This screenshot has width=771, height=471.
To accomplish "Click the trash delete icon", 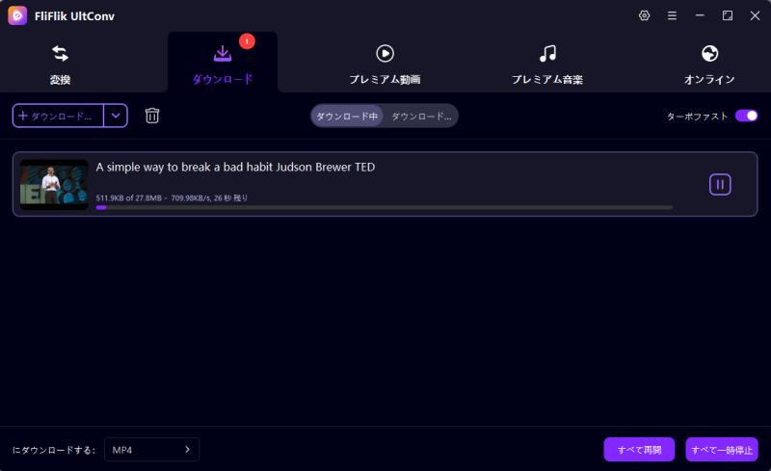I will [152, 116].
